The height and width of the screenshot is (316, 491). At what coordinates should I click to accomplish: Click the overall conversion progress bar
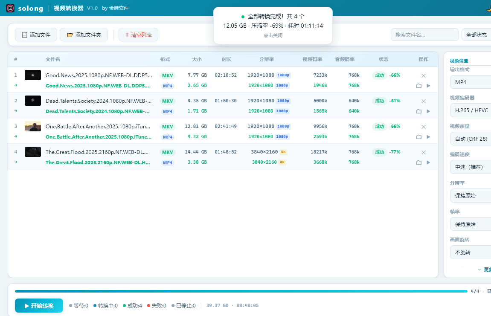[x=241, y=291]
